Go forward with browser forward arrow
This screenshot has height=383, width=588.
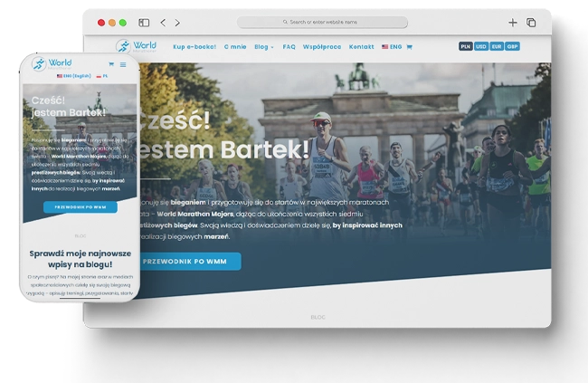point(177,23)
